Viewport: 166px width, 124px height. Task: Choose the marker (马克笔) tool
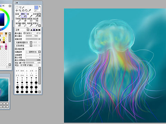click(x=18, y=20)
